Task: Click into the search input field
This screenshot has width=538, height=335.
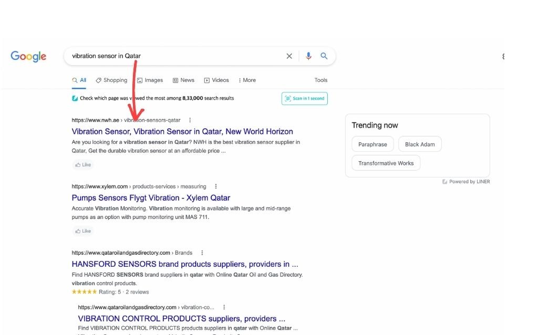Action: [173, 56]
